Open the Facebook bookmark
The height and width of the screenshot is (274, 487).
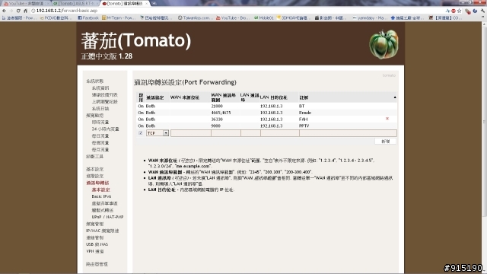88,18
